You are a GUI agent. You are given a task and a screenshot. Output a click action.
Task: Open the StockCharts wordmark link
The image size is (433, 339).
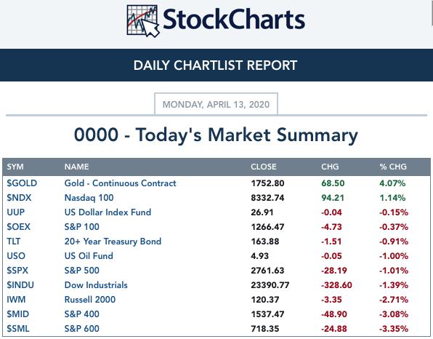point(234,20)
